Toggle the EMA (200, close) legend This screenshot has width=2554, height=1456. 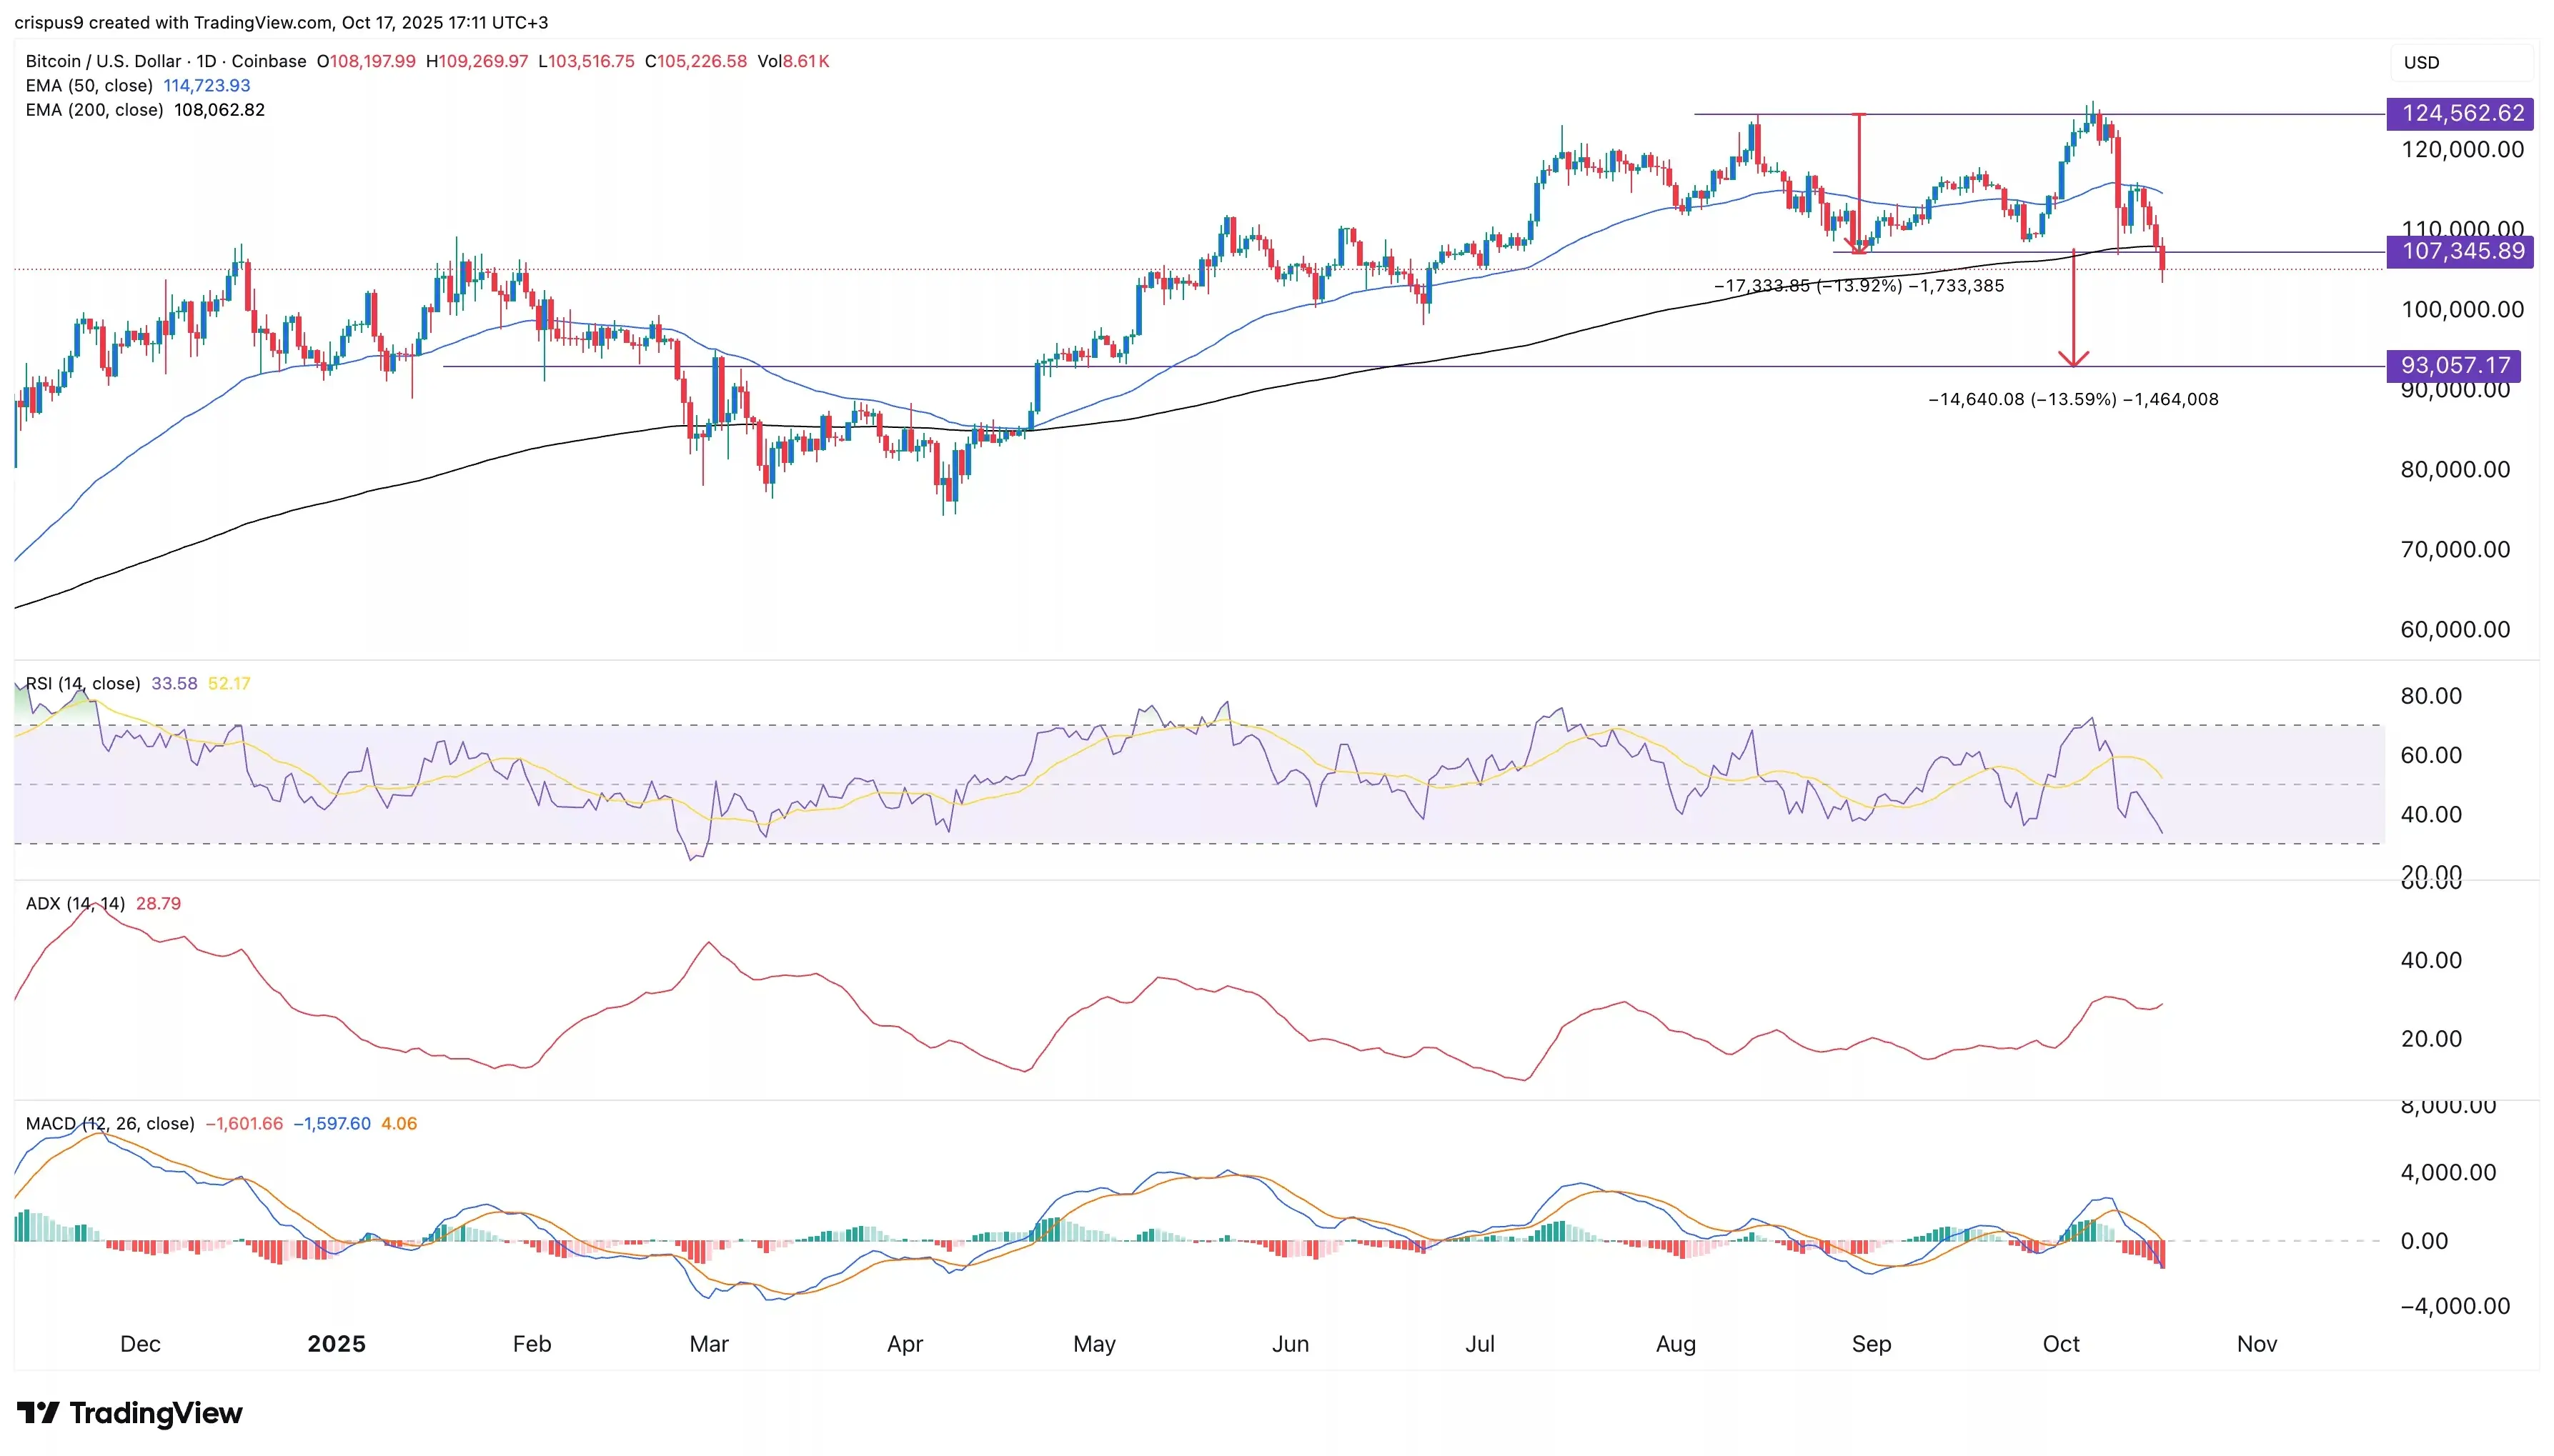[94, 110]
